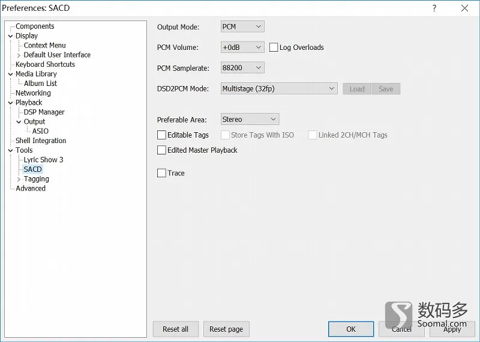Collapse the Media Library node
Screen dimensions: 480x342
click(x=11, y=74)
